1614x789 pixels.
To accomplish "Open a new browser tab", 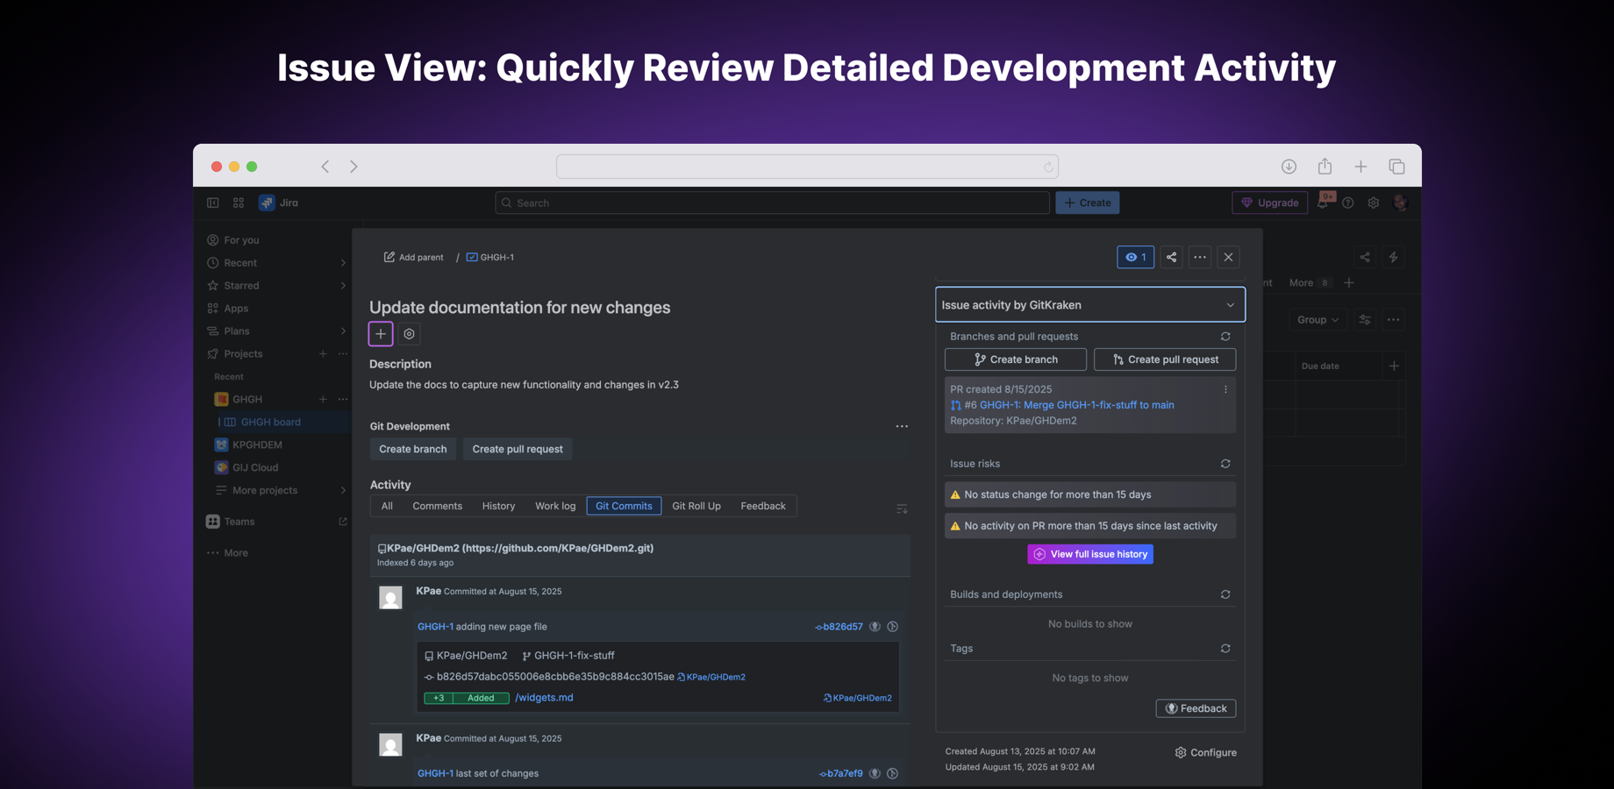I will click(1360, 167).
